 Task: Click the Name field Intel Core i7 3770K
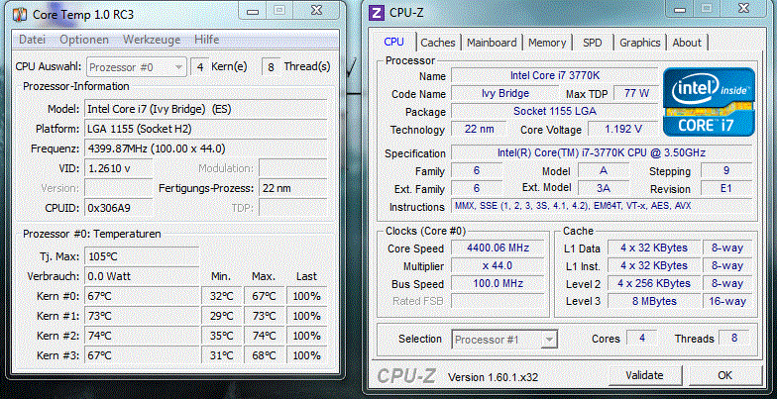click(555, 75)
